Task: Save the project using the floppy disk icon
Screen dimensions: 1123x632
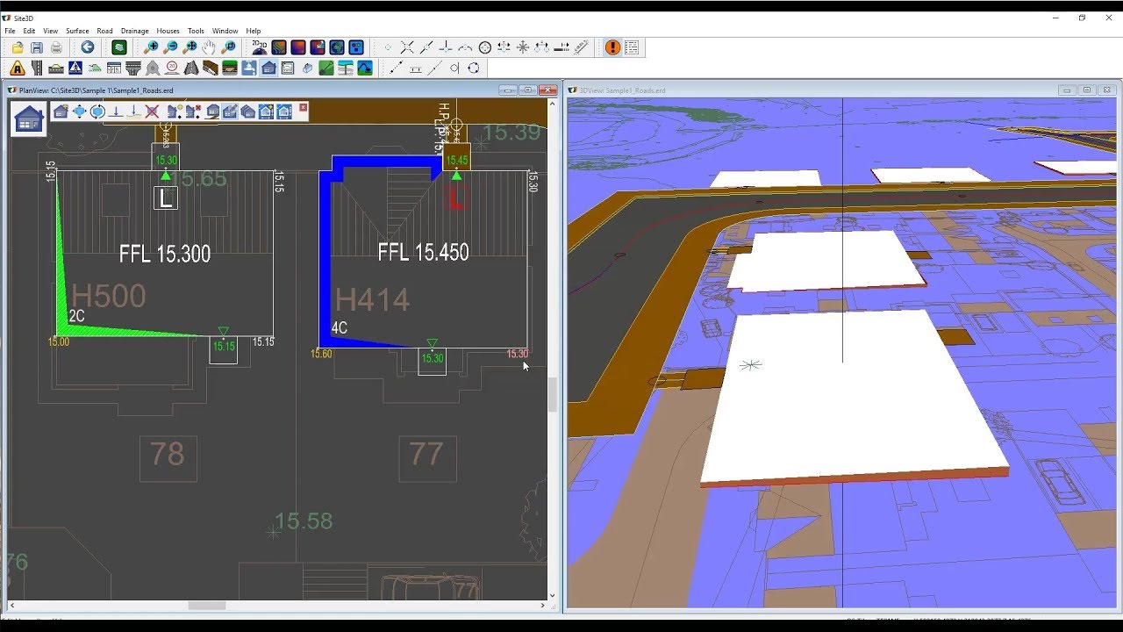Action: coord(37,47)
